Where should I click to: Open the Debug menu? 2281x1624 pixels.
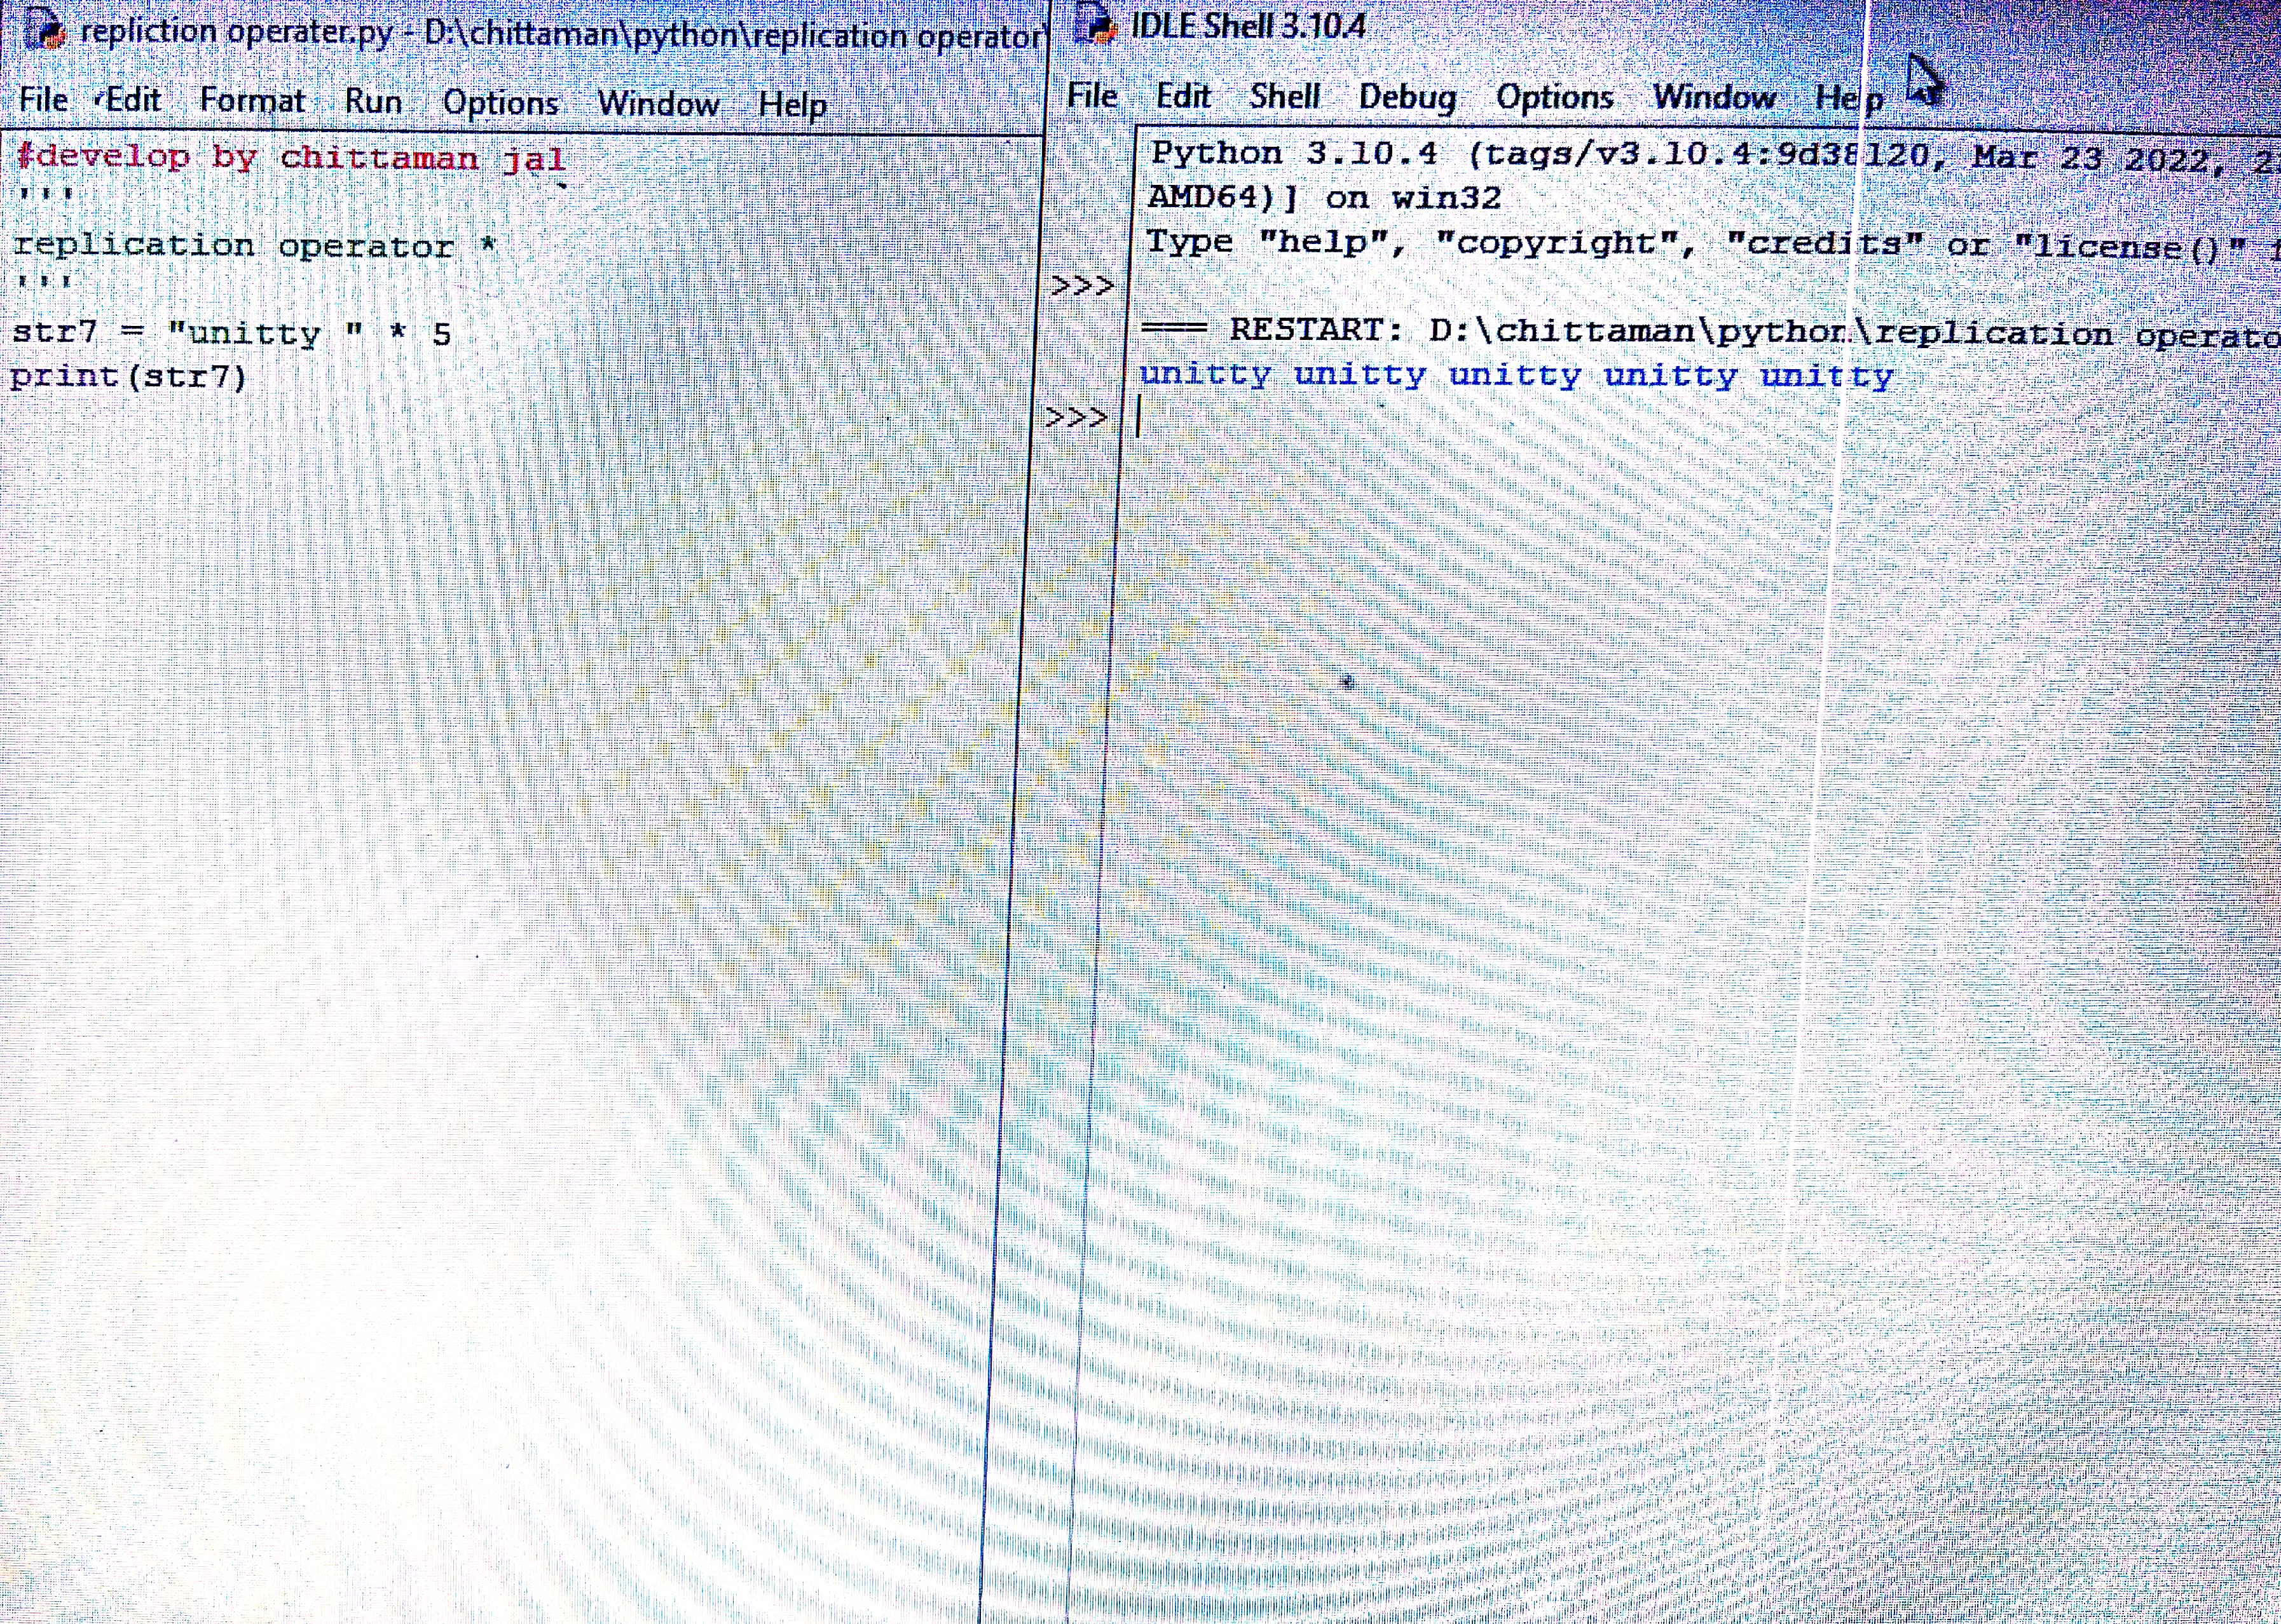point(1407,97)
